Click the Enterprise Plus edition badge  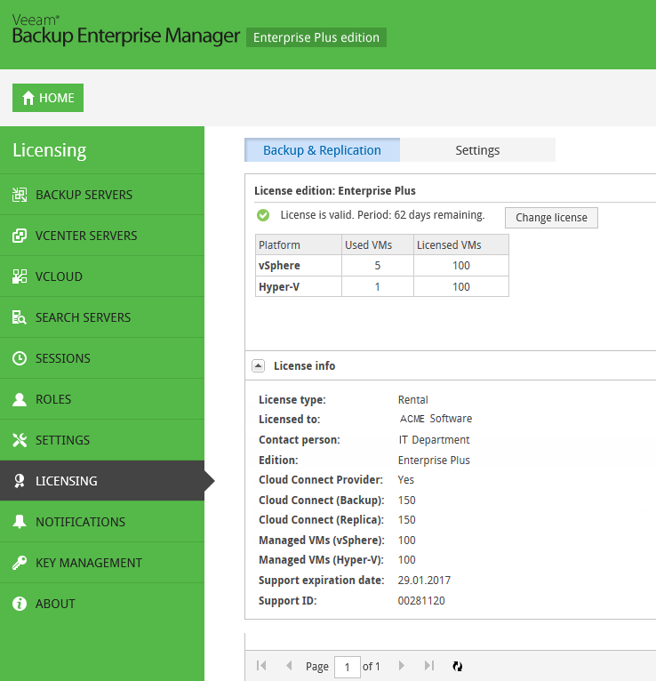[316, 37]
